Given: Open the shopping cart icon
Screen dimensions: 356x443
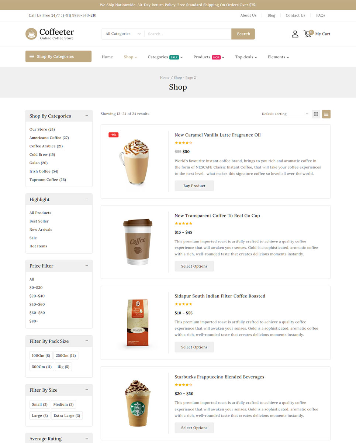Looking at the screenshot, I should 308,34.
